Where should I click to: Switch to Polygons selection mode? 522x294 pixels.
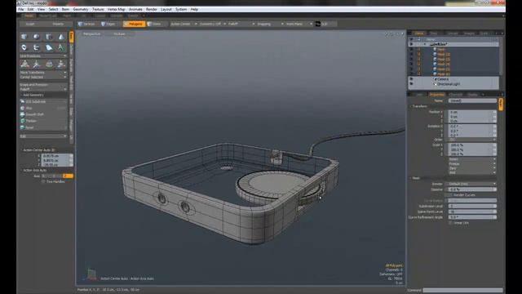(x=134, y=24)
